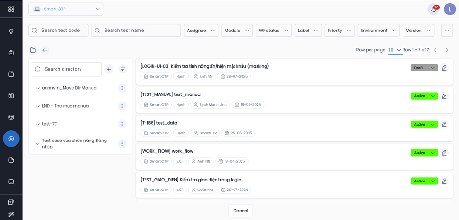Click the directory filter icon
Viewport: 459px width, 220px height.
[123, 69]
